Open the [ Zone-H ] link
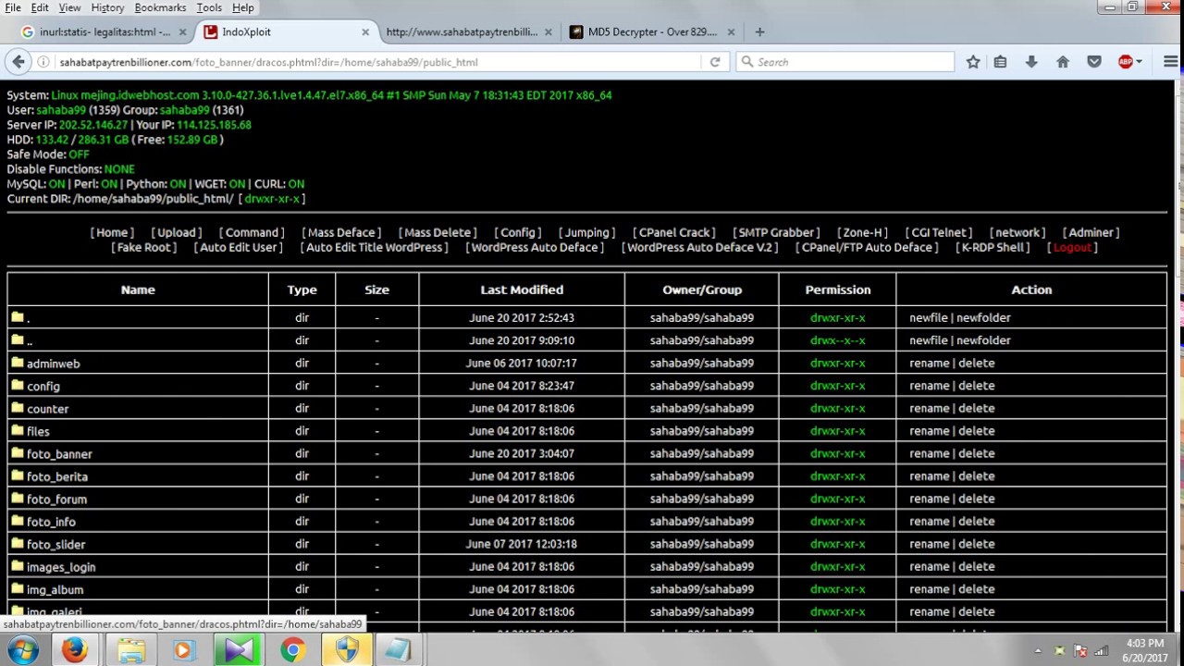1184x666 pixels. [863, 232]
